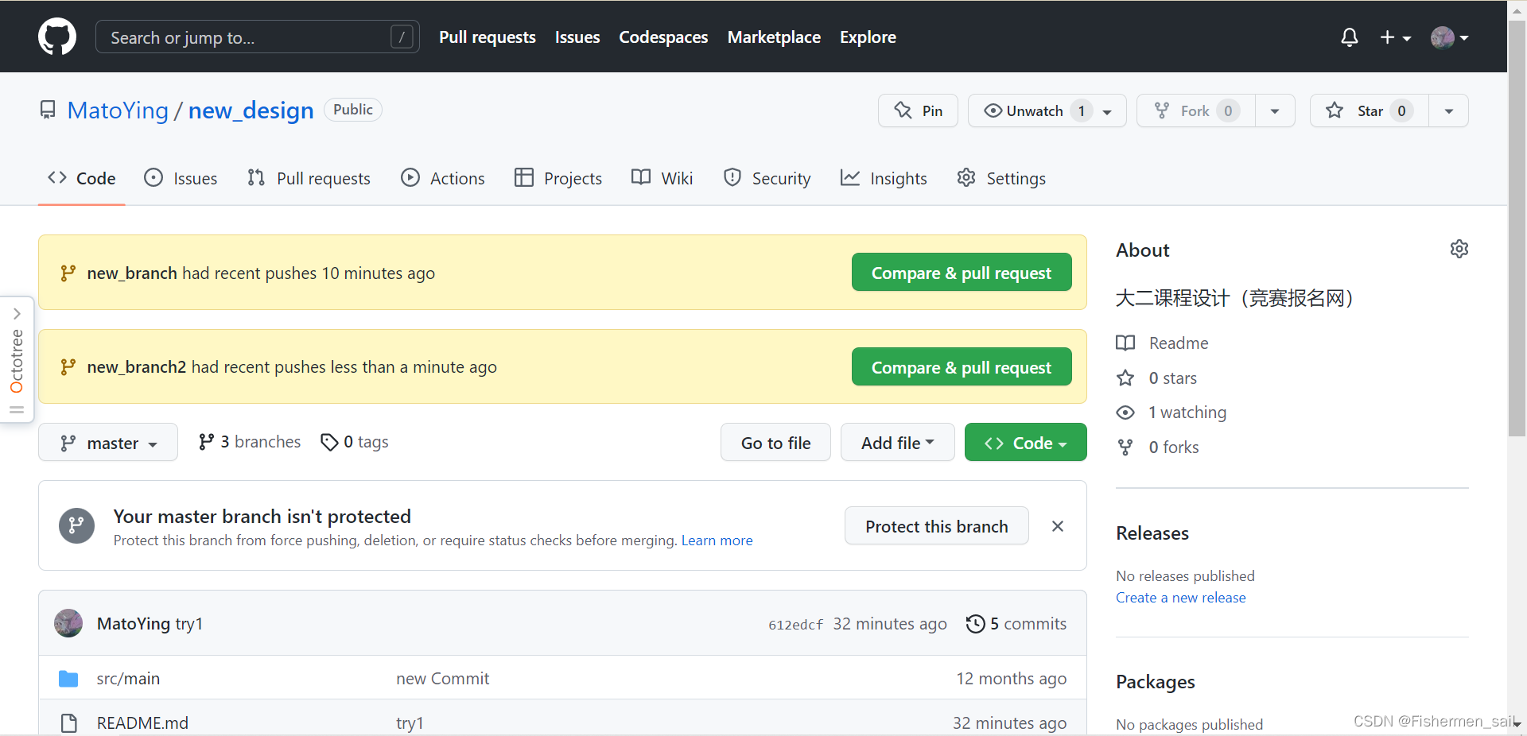Click the src/main folder icon
The width and height of the screenshot is (1527, 736).
[x=68, y=679]
